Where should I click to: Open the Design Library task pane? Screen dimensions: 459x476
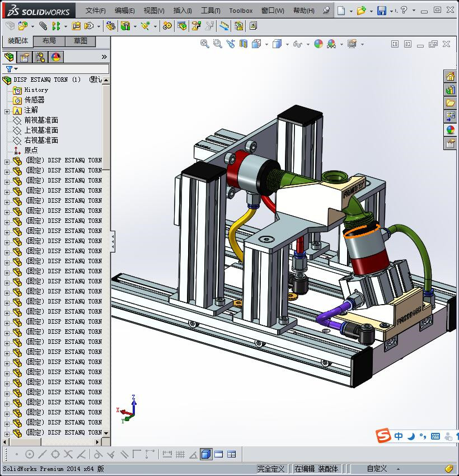coord(450,90)
